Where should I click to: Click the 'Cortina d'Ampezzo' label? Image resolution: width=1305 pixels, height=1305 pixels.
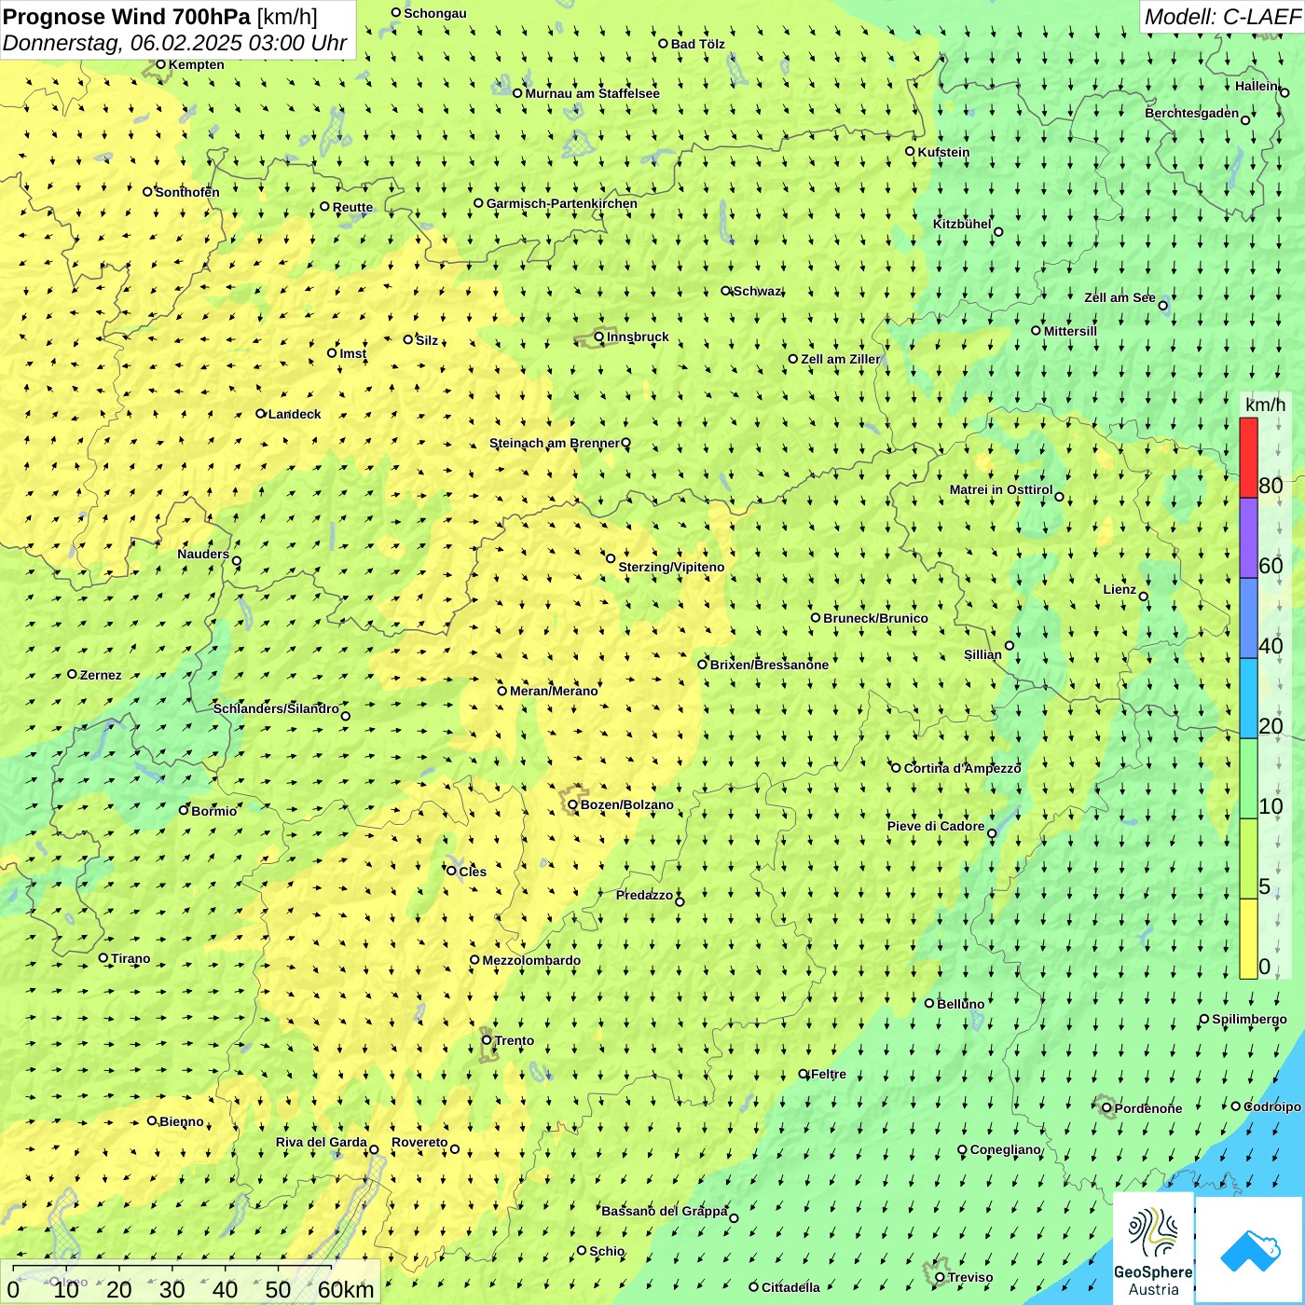click(963, 768)
